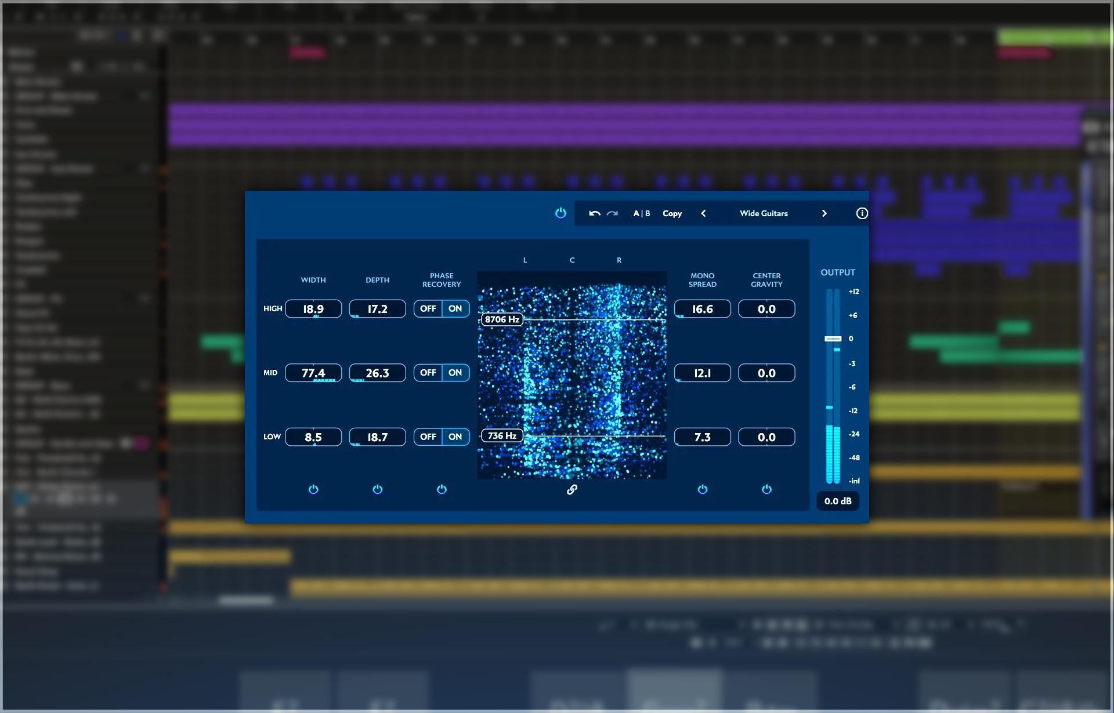Select the HIGH depth value 17.2
Image resolution: width=1114 pixels, height=713 pixels.
[378, 309]
